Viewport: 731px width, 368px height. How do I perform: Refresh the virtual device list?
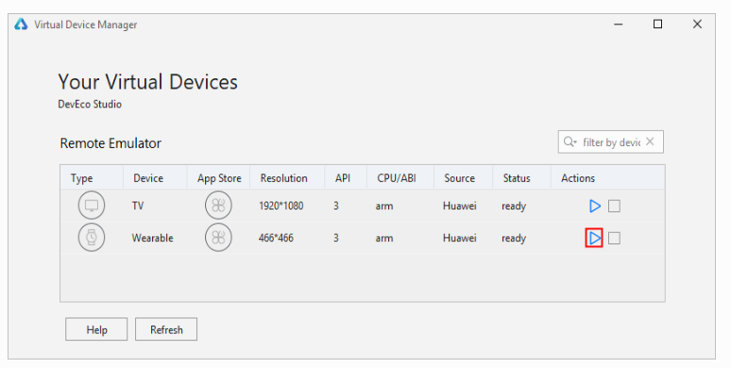click(x=166, y=329)
